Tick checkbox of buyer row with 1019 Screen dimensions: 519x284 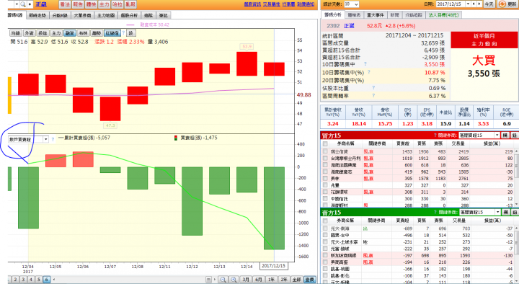[x=325, y=159]
